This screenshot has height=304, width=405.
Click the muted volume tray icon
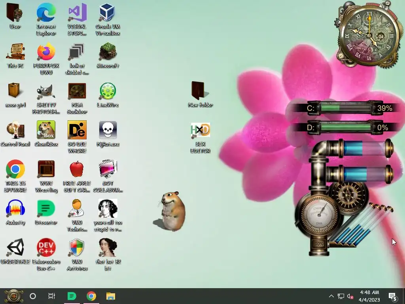[350, 296]
